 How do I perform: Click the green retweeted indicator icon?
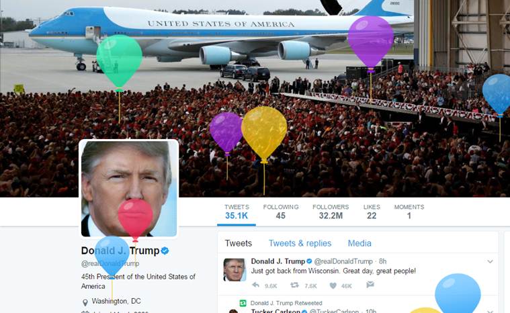pyautogui.click(x=243, y=303)
